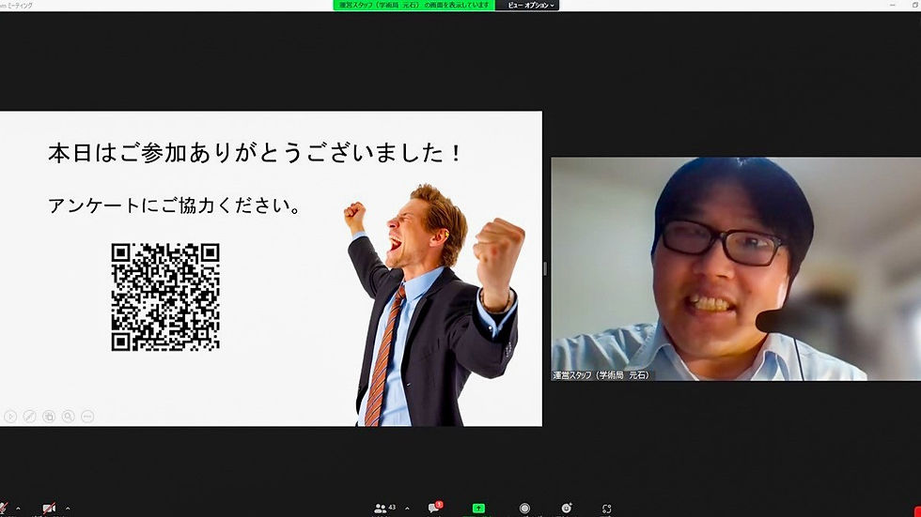Click the magnifier zoom control on the slide
The image size is (921, 517).
point(68,417)
